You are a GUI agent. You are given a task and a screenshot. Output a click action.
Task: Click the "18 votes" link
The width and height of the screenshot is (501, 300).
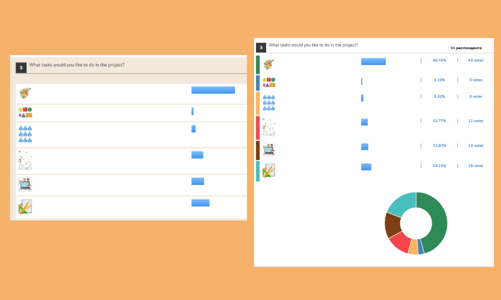[x=475, y=165]
